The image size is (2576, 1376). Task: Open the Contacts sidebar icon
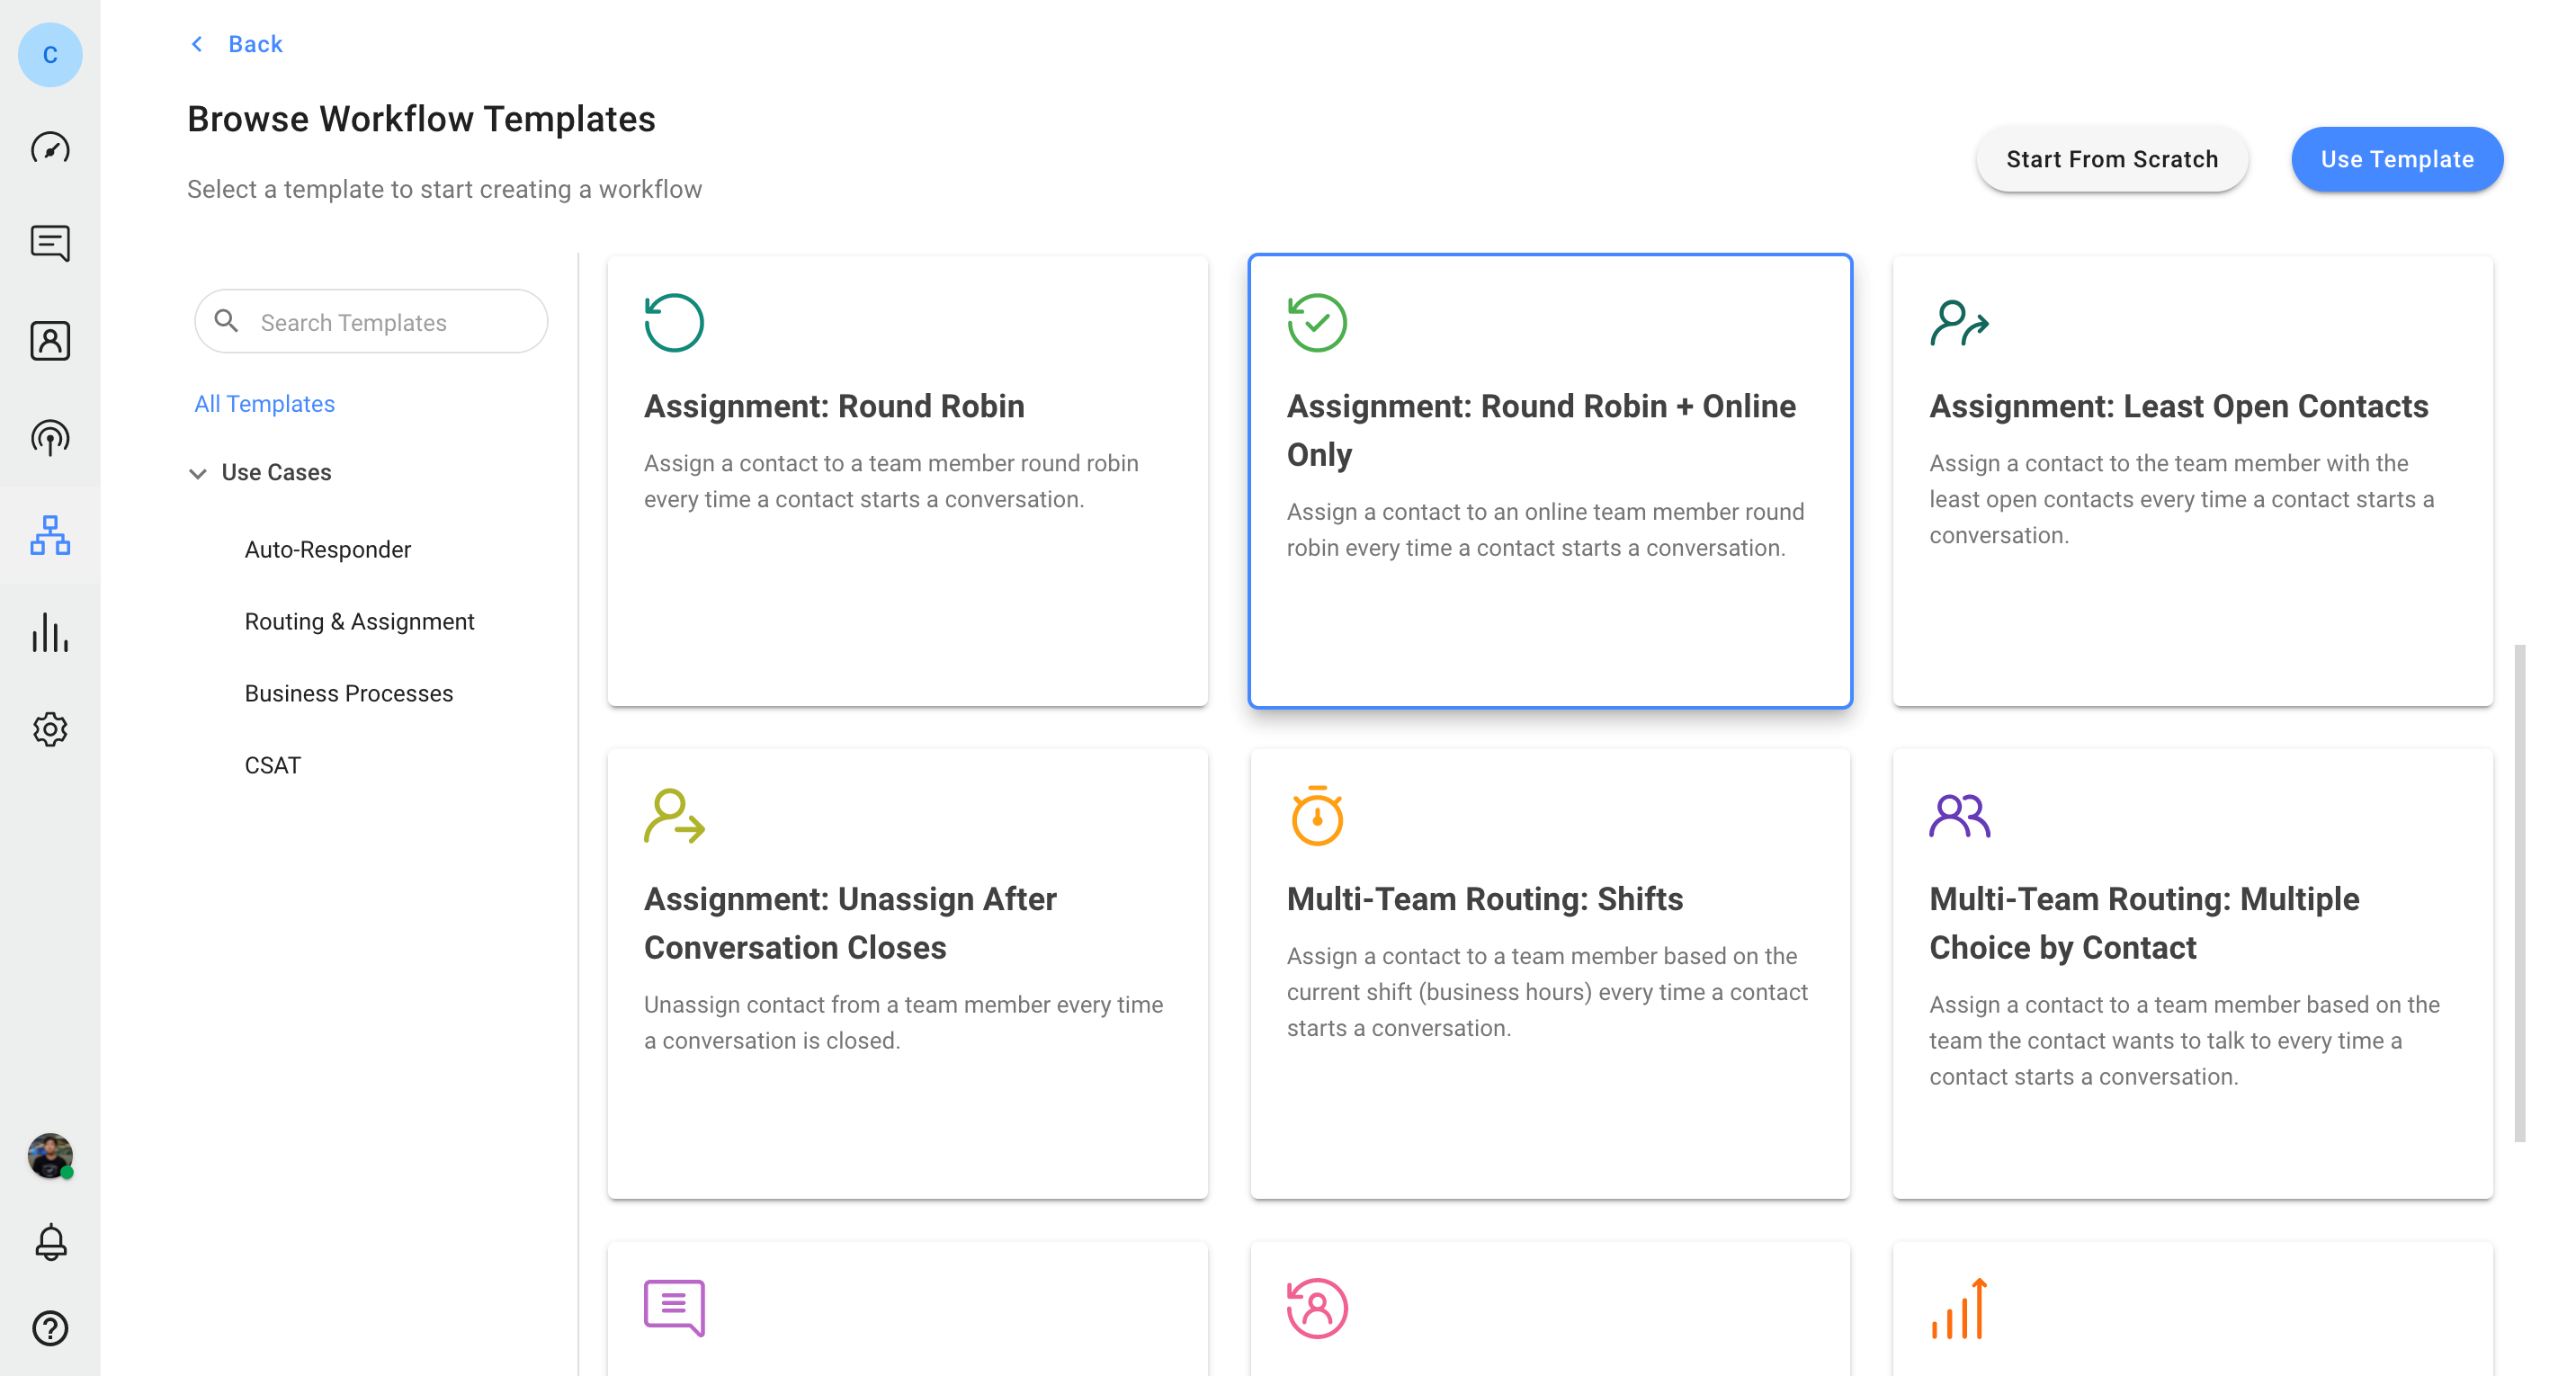(x=50, y=341)
